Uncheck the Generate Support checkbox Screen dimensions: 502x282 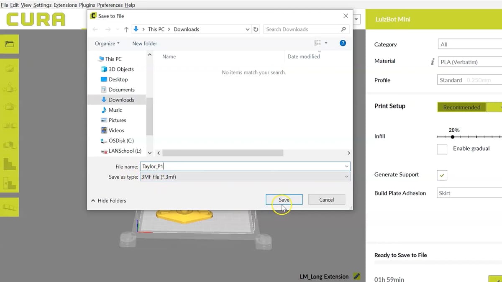[x=442, y=175]
